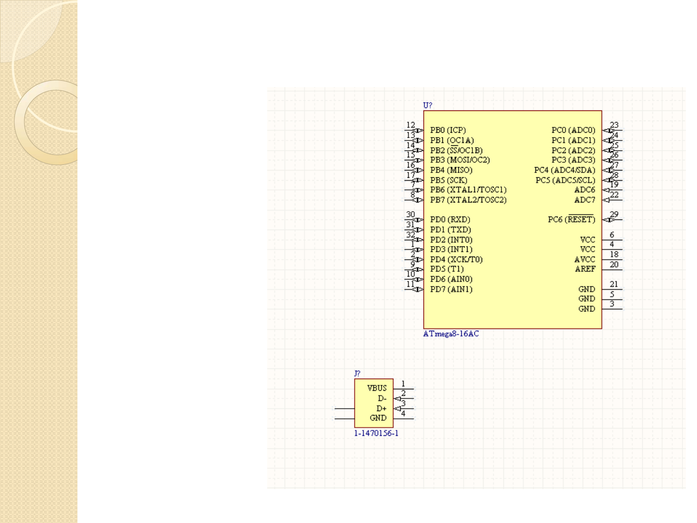Click the PD5 (T1) pin label
Image resolution: width=697 pixels, height=523 pixels.
click(x=447, y=269)
